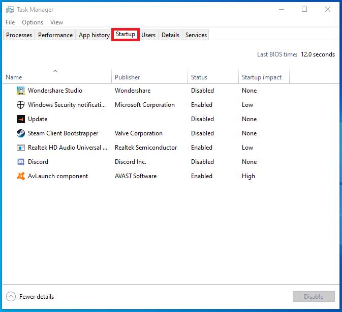The image size is (342, 312).
Task: Select the AvLaunch component entry
Action: 58,176
